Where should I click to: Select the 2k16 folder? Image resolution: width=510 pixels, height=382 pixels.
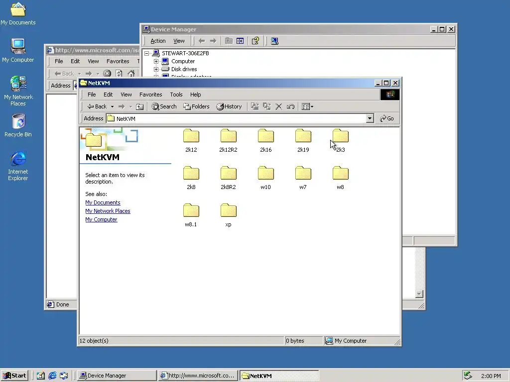tap(266, 140)
